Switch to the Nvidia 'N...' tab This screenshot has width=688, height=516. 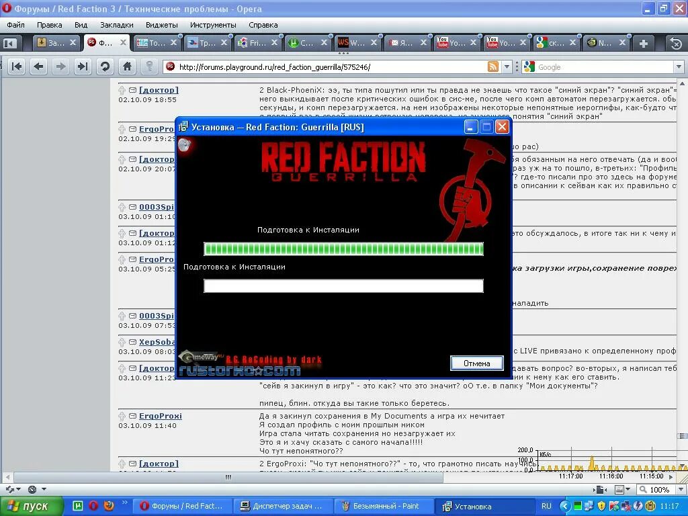tap(605, 42)
